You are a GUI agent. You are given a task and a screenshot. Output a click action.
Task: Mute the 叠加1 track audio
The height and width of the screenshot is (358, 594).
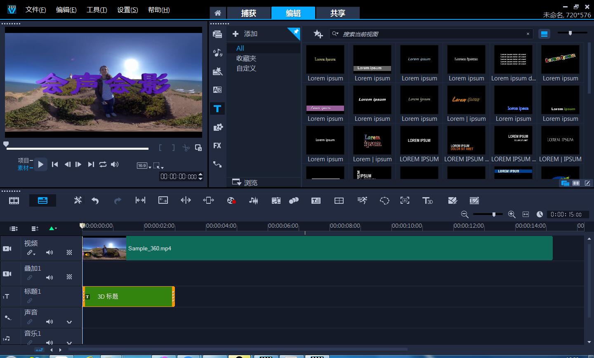(x=49, y=278)
